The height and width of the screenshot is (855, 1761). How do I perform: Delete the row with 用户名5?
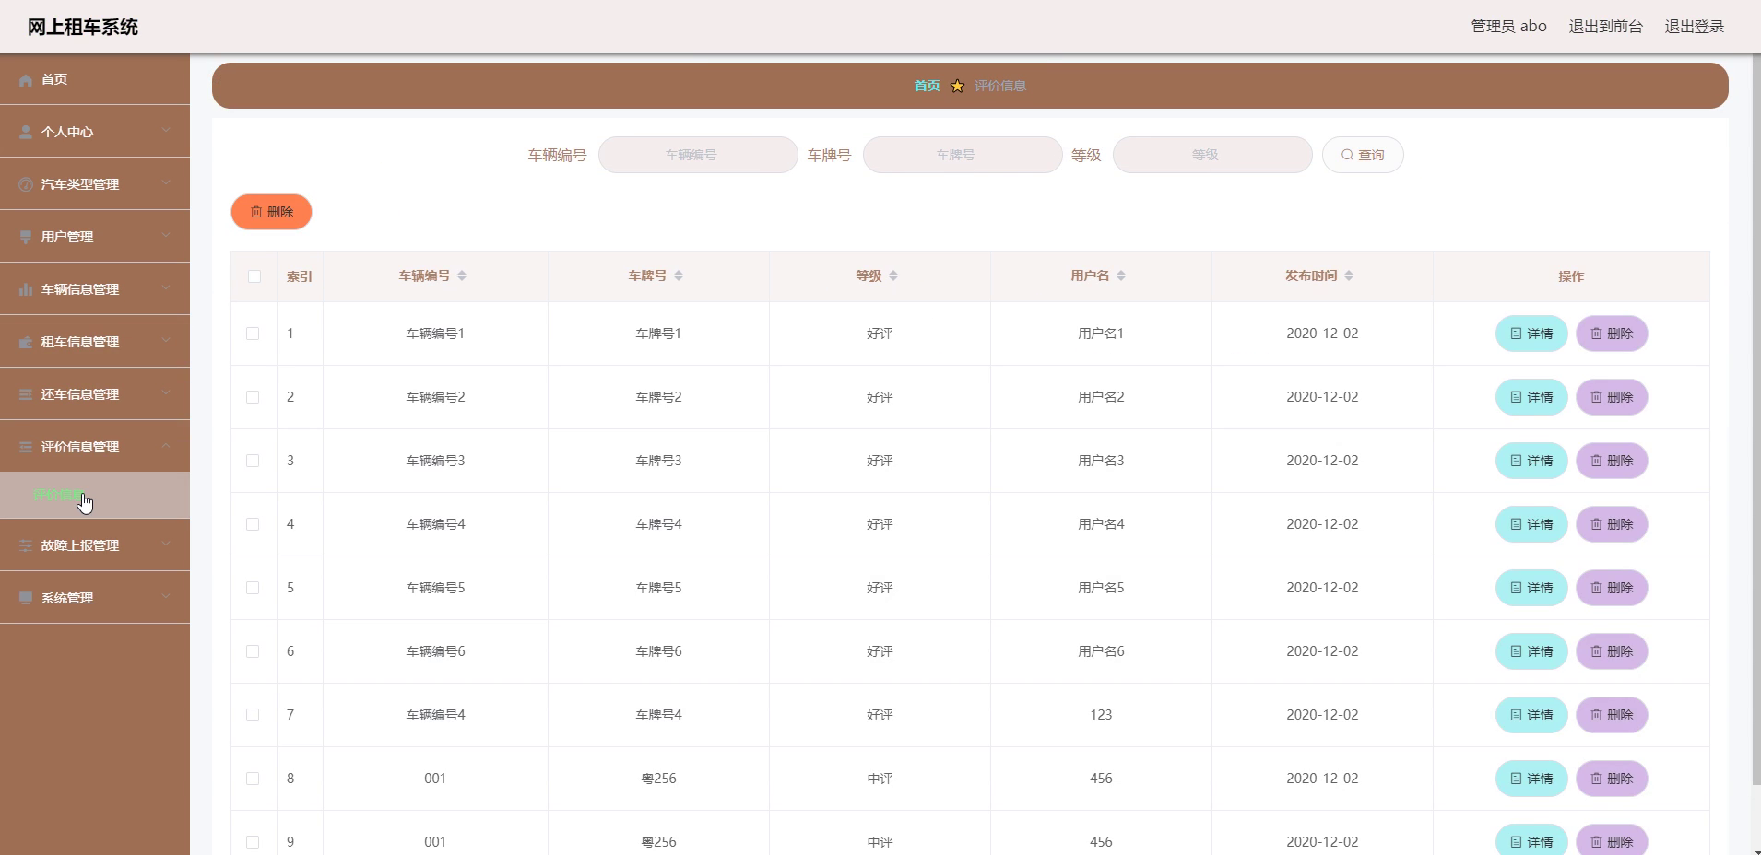tap(1612, 588)
